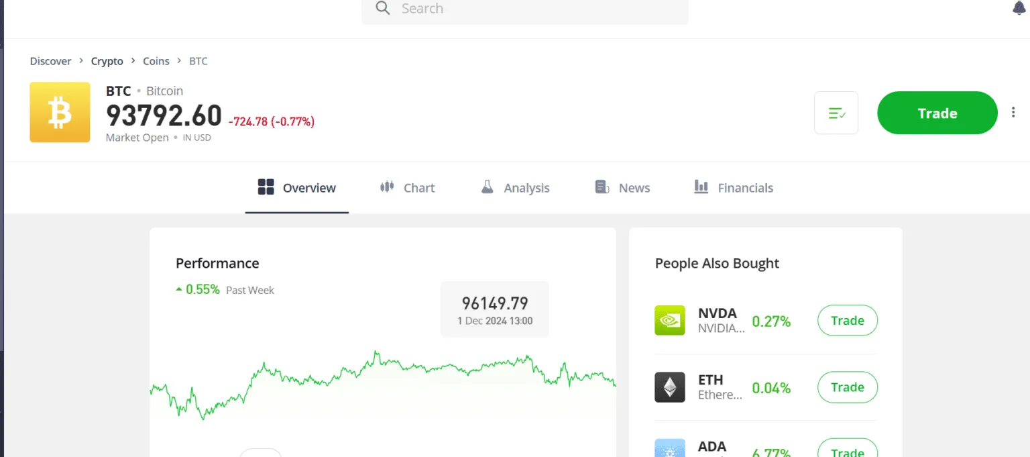Click the Bitcoin logo thumbnail
1030x457 pixels.
click(60, 112)
